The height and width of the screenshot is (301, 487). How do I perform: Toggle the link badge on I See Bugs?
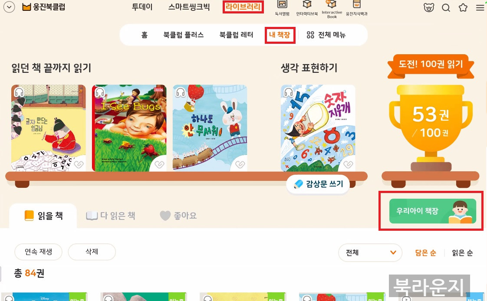coord(159,164)
